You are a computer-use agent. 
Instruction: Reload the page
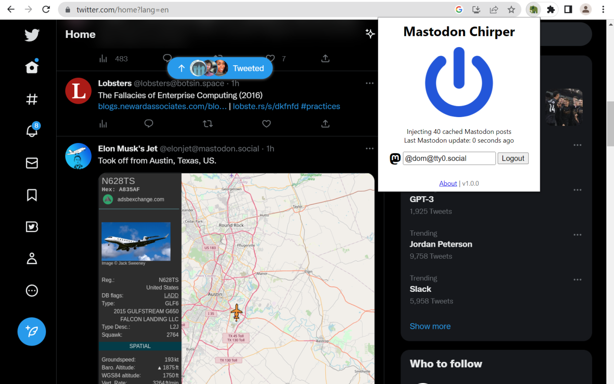click(46, 9)
